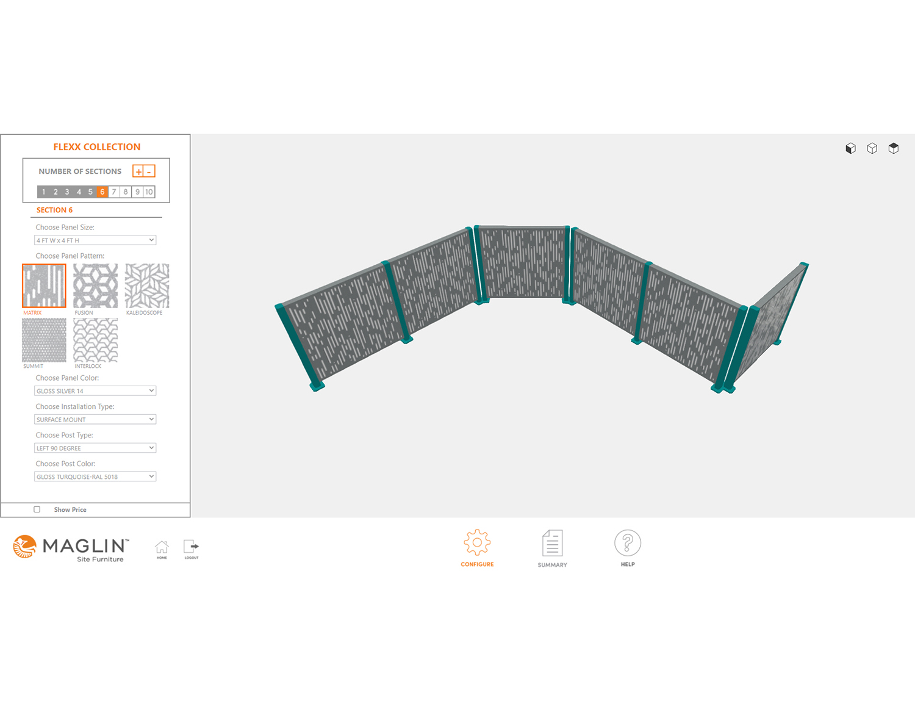Add a section with the plus button

pos(138,171)
